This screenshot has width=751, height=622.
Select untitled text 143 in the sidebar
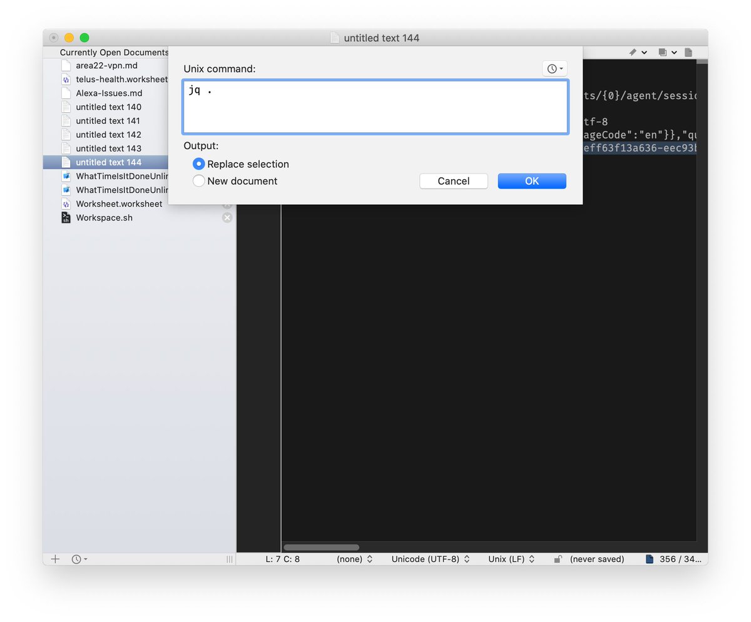click(108, 148)
